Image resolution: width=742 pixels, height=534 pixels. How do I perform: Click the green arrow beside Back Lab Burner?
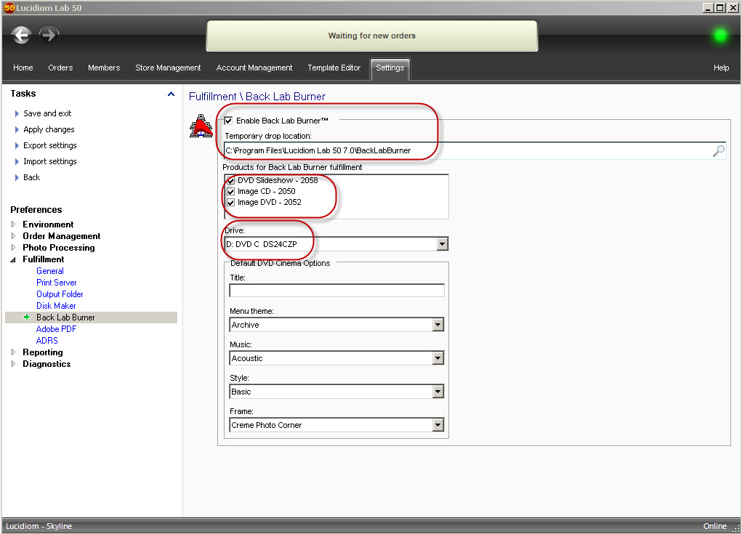click(x=27, y=317)
